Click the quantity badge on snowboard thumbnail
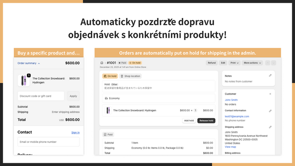 (x=29, y=76)
